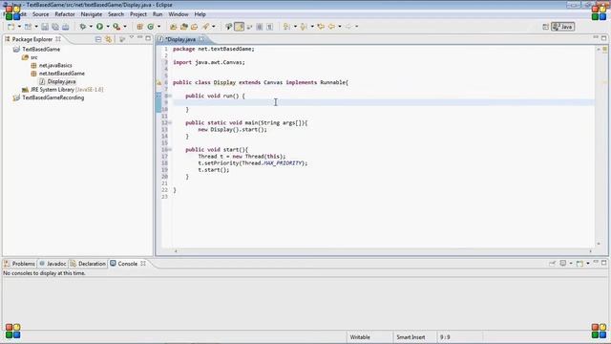Open the New wizard dropdown arrow
The height and width of the screenshot is (344, 611).
click(x=19, y=27)
